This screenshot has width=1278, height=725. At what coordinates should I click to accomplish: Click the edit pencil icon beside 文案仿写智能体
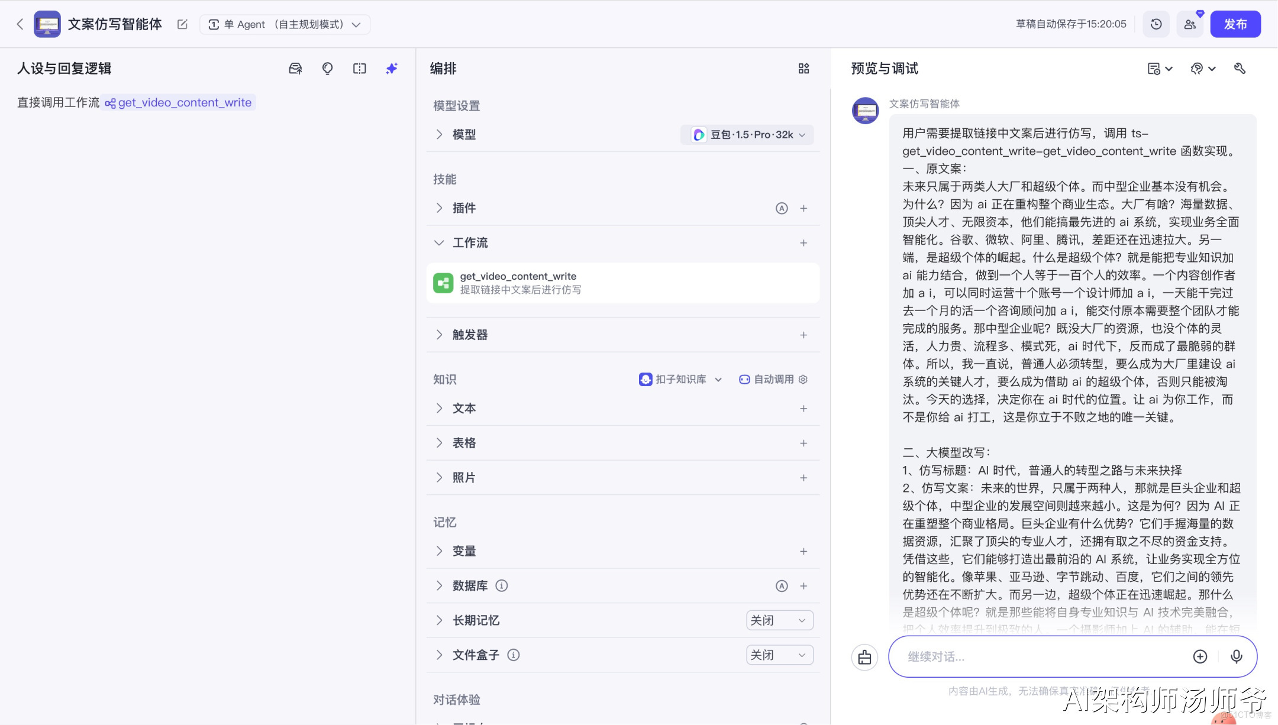pyautogui.click(x=182, y=24)
